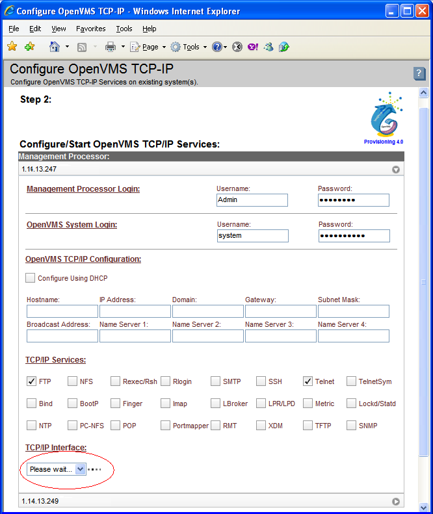Screen dimensions: 433x514
Task: Enable the Portmapper service checkbox
Action: [165, 425]
